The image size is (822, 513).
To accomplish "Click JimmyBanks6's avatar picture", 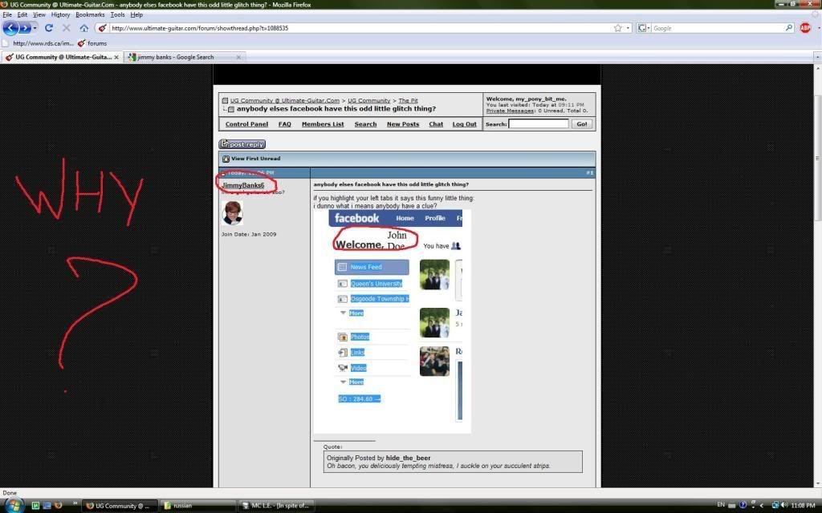I will (x=232, y=213).
